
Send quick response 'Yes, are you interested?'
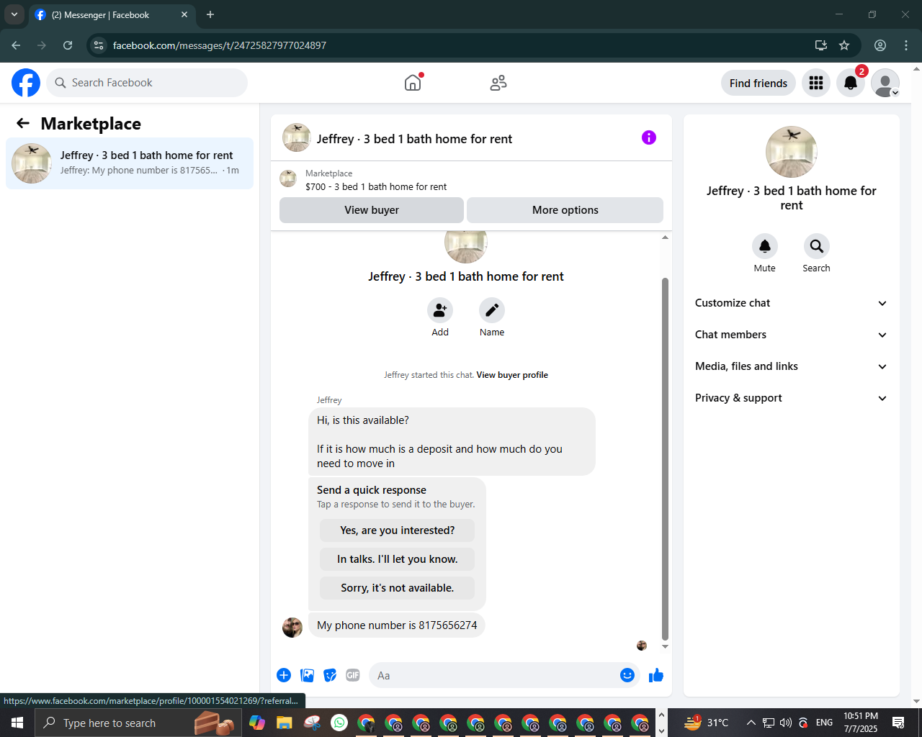pyautogui.click(x=398, y=530)
